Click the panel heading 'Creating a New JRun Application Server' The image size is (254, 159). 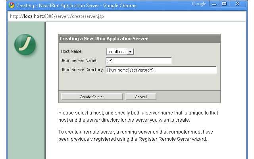pyautogui.click(x=104, y=39)
